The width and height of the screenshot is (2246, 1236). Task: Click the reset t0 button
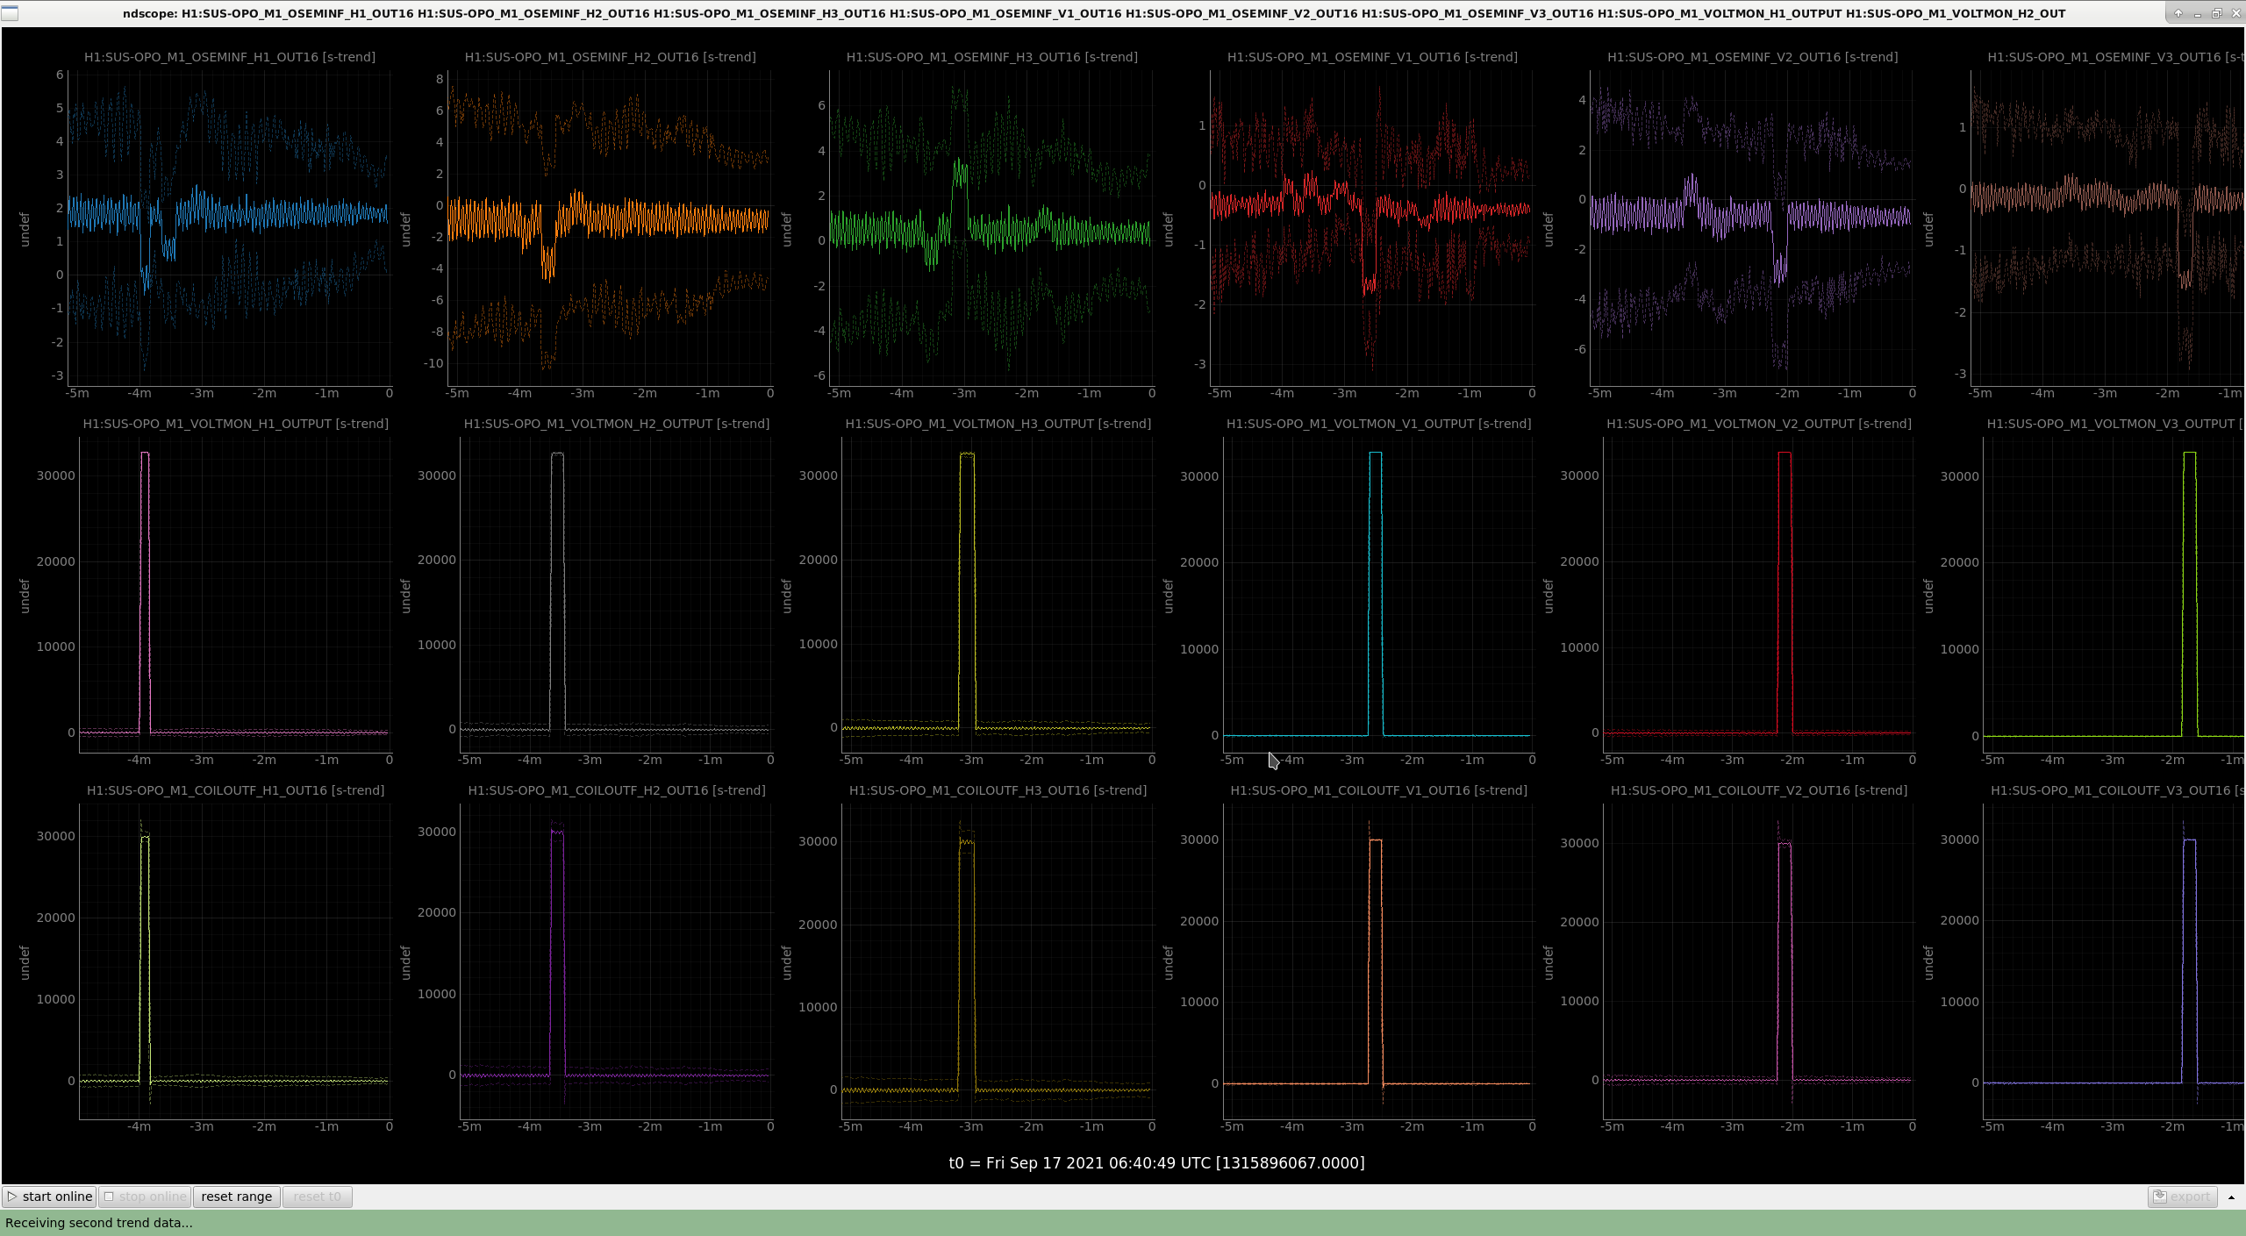317,1197
